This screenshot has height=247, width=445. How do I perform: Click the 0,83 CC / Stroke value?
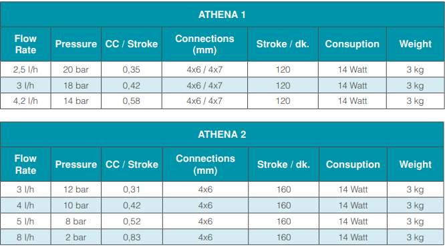coord(132,237)
